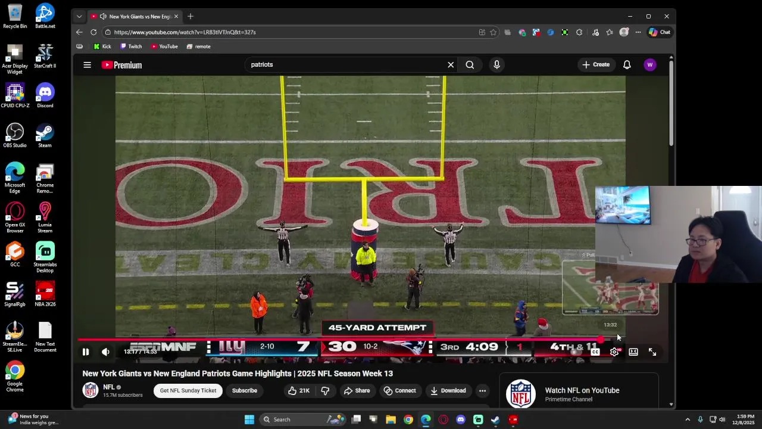Start voice search with the microphone
Image resolution: width=762 pixels, height=429 pixels.
[x=496, y=64]
